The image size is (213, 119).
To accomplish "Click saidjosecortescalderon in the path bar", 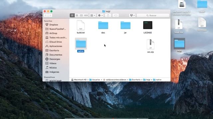I will click(114, 80).
